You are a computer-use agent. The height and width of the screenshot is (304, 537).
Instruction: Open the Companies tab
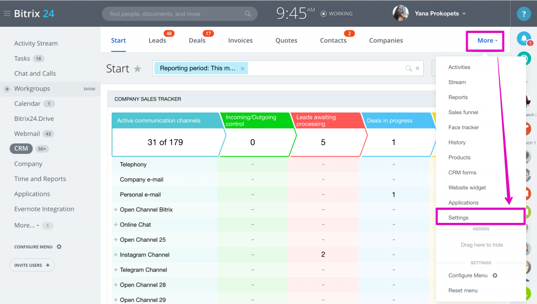pos(386,40)
